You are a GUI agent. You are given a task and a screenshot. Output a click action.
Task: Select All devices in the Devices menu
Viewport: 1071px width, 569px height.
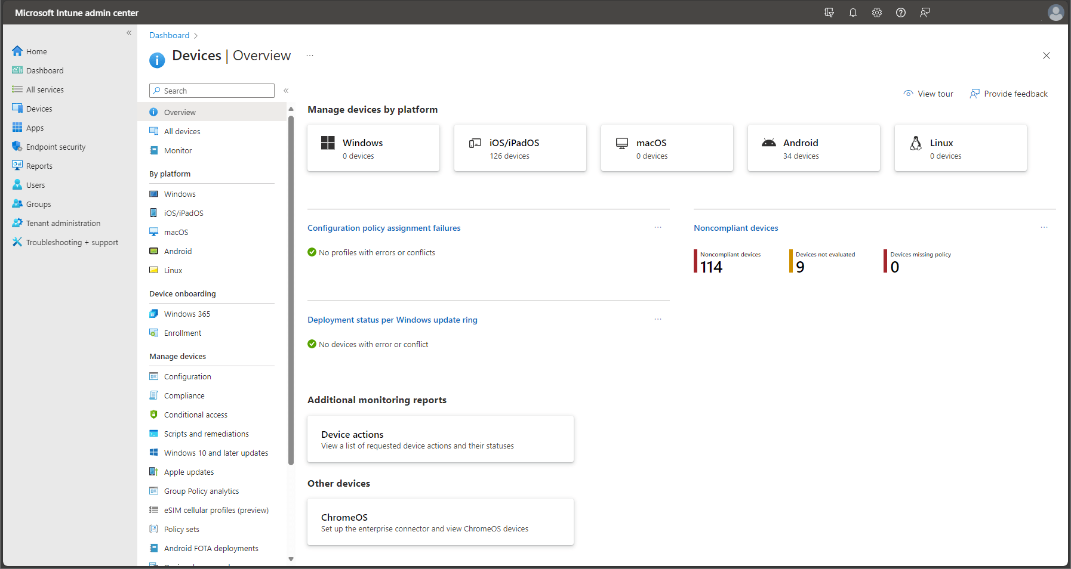(x=181, y=131)
